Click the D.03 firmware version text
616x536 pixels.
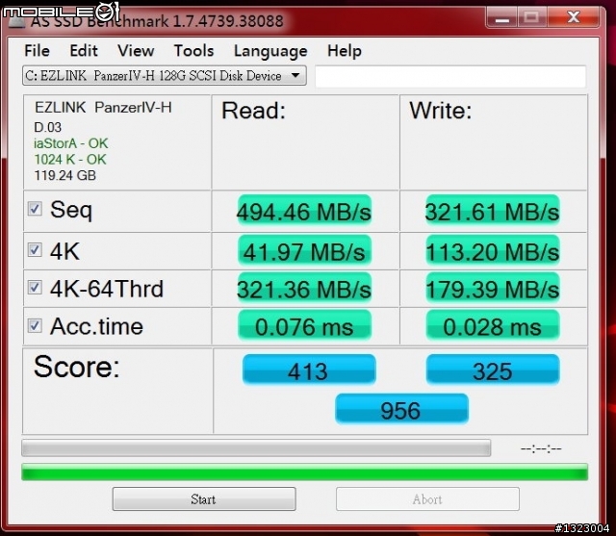47,127
